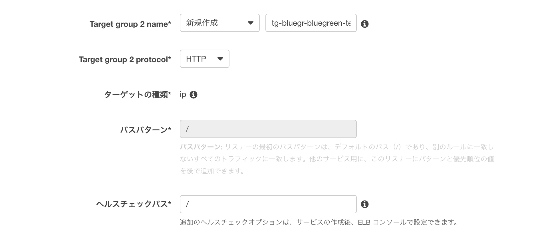The height and width of the screenshot is (245, 540).
Task: Click the パスパターン field label
Action: pyautogui.click(x=145, y=130)
